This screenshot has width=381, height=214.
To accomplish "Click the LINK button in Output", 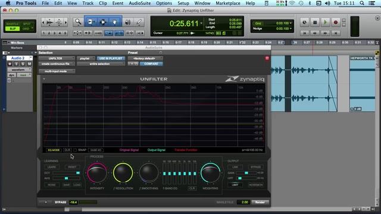I will (235, 167).
